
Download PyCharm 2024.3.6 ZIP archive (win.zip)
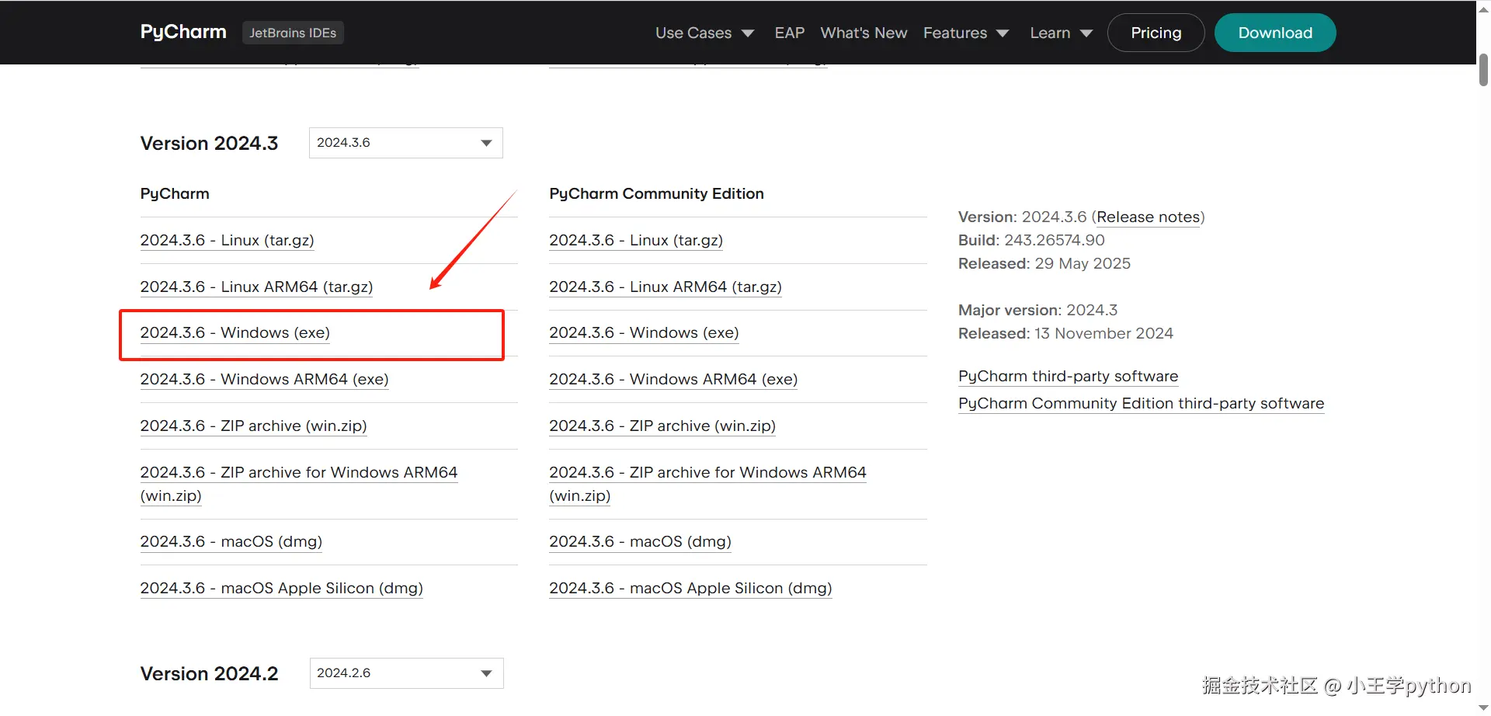point(253,426)
